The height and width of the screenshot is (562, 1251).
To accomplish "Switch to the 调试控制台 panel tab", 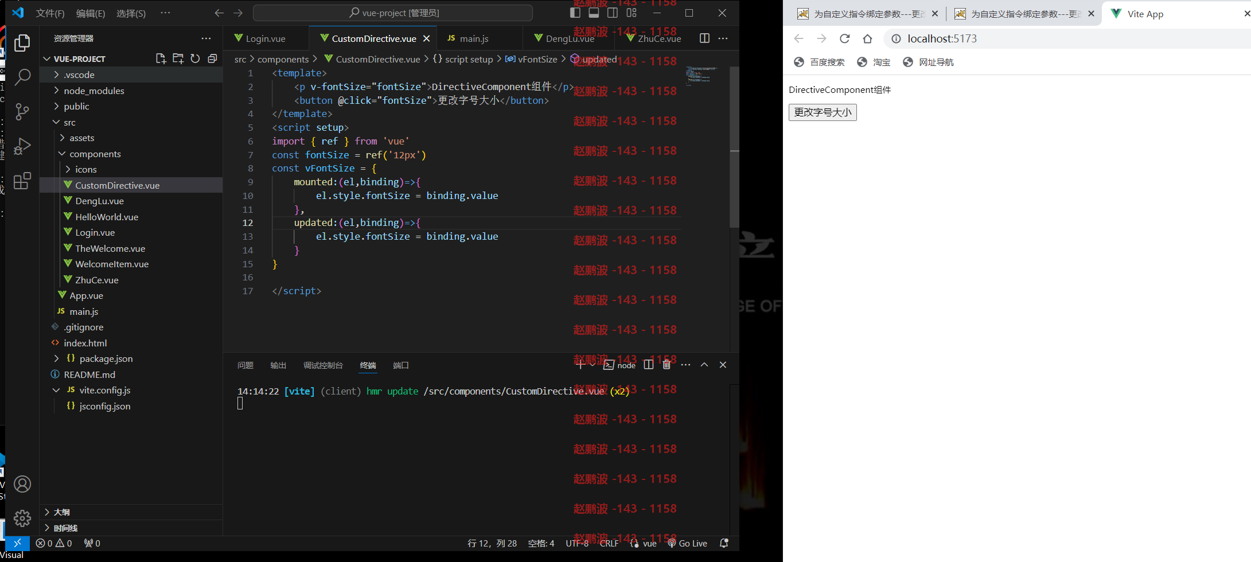I will point(323,365).
